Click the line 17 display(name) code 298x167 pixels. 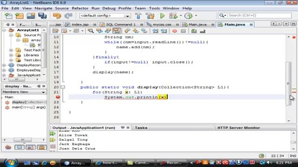point(113,72)
